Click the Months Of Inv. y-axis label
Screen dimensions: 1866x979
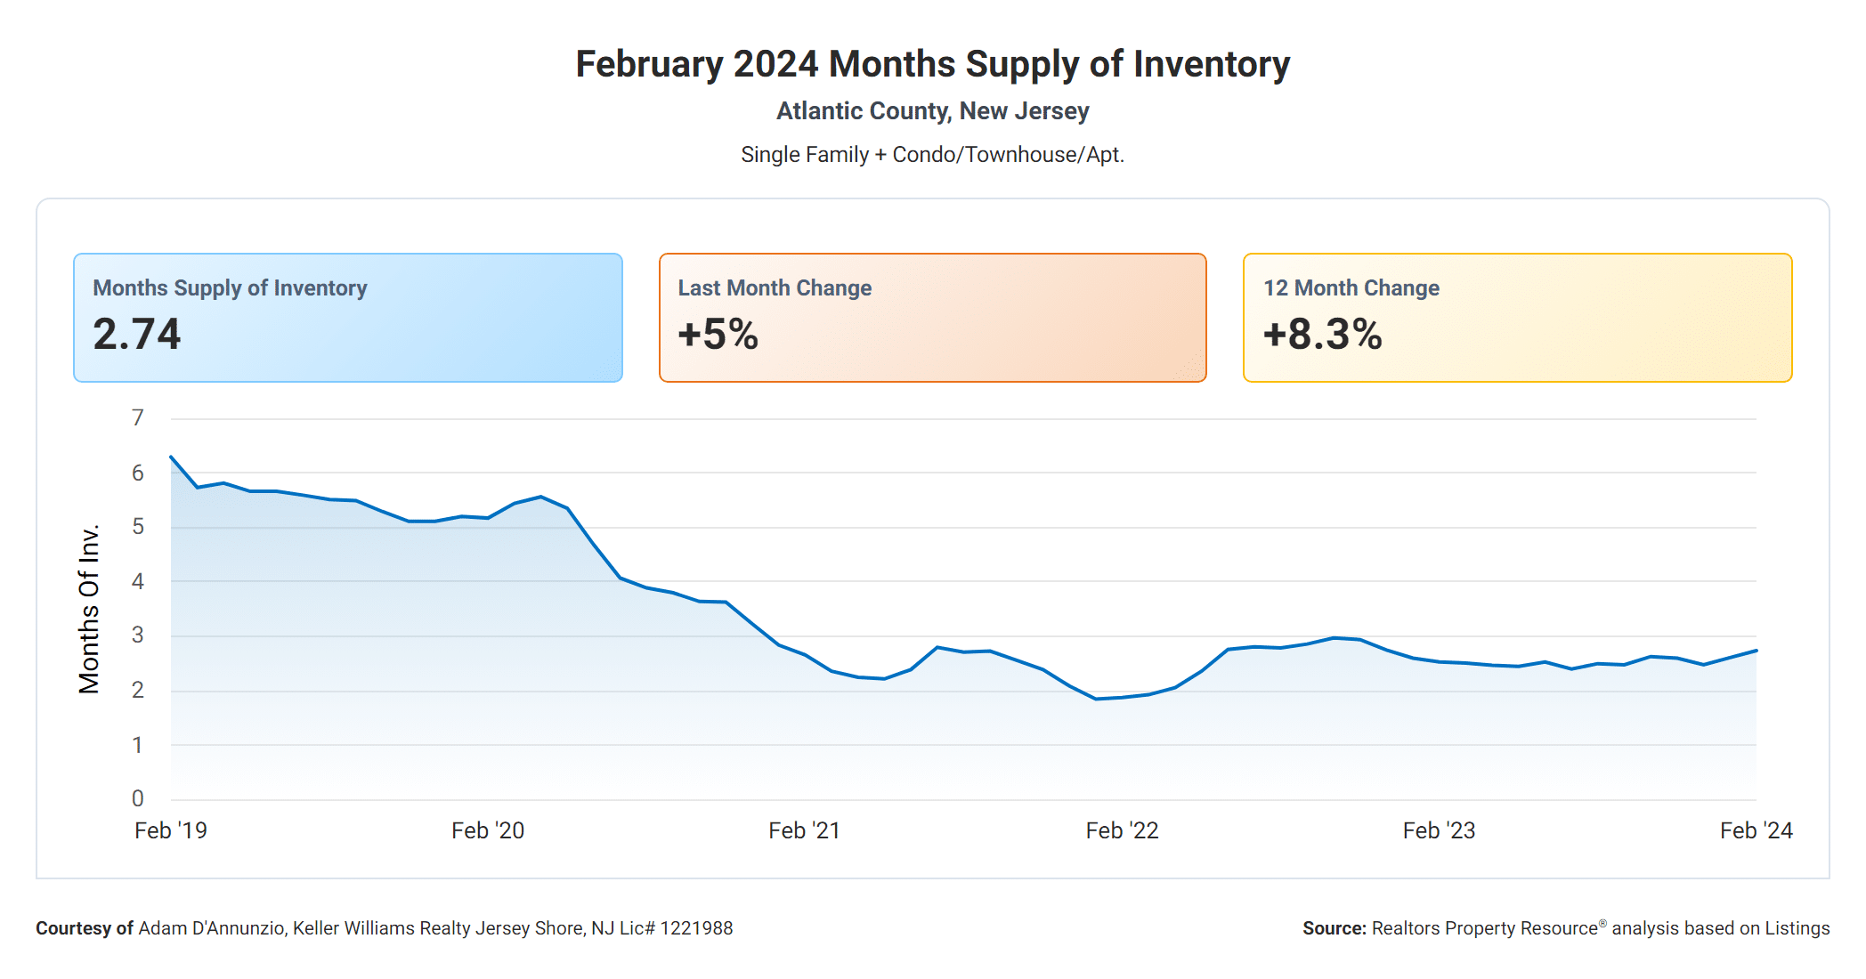click(89, 609)
